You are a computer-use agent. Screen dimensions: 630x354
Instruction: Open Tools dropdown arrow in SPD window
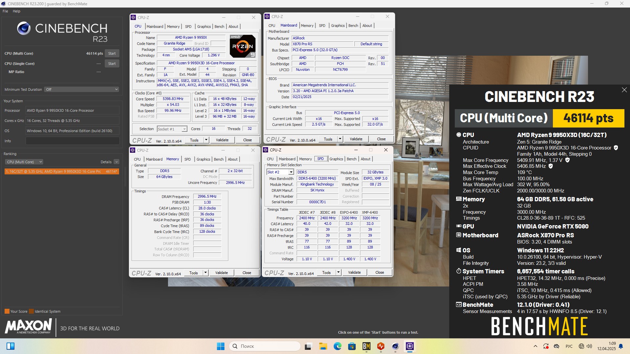click(x=338, y=272)
